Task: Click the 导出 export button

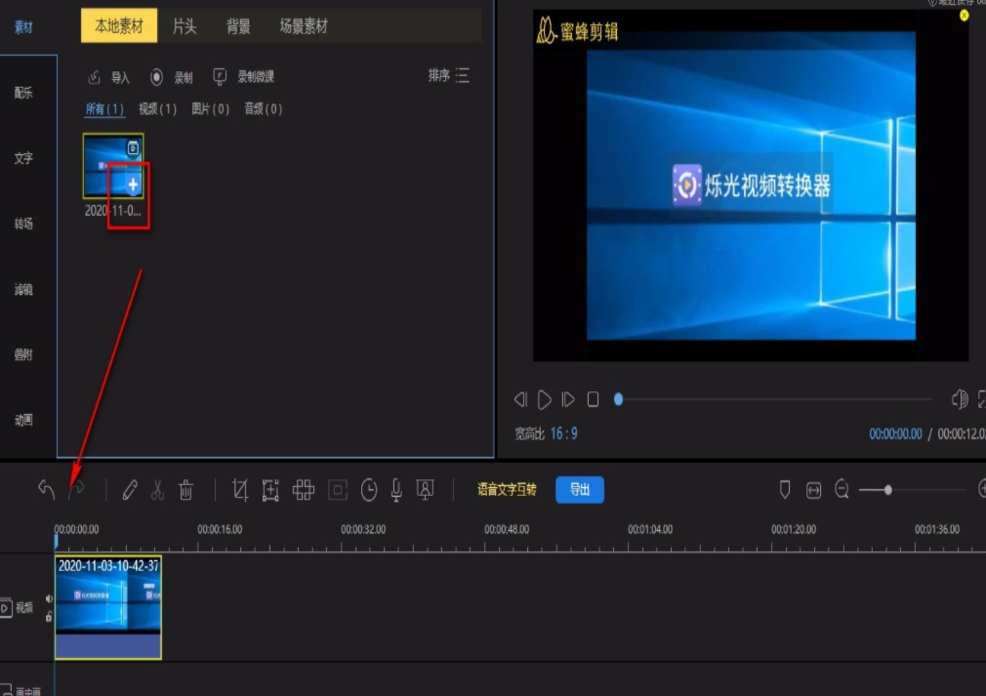Action: (580, 490)
